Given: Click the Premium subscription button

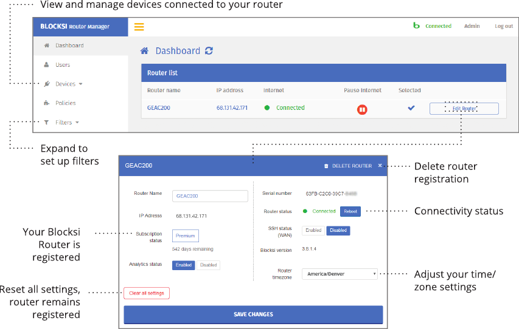Looking at the screenshot, I should [x=186, y=236].
